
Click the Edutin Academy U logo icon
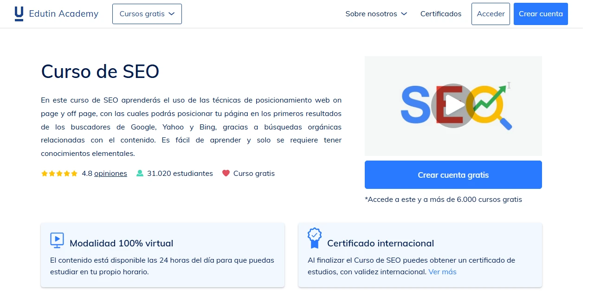[19, 14]
